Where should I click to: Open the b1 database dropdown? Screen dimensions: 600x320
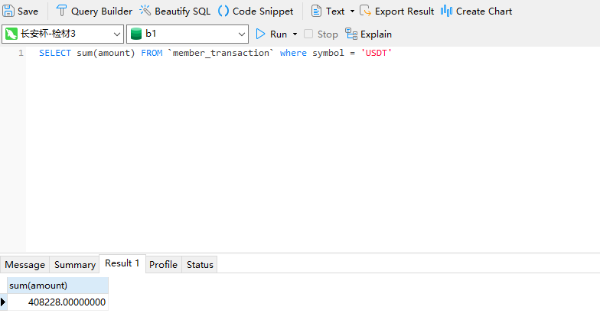(242, 34)
